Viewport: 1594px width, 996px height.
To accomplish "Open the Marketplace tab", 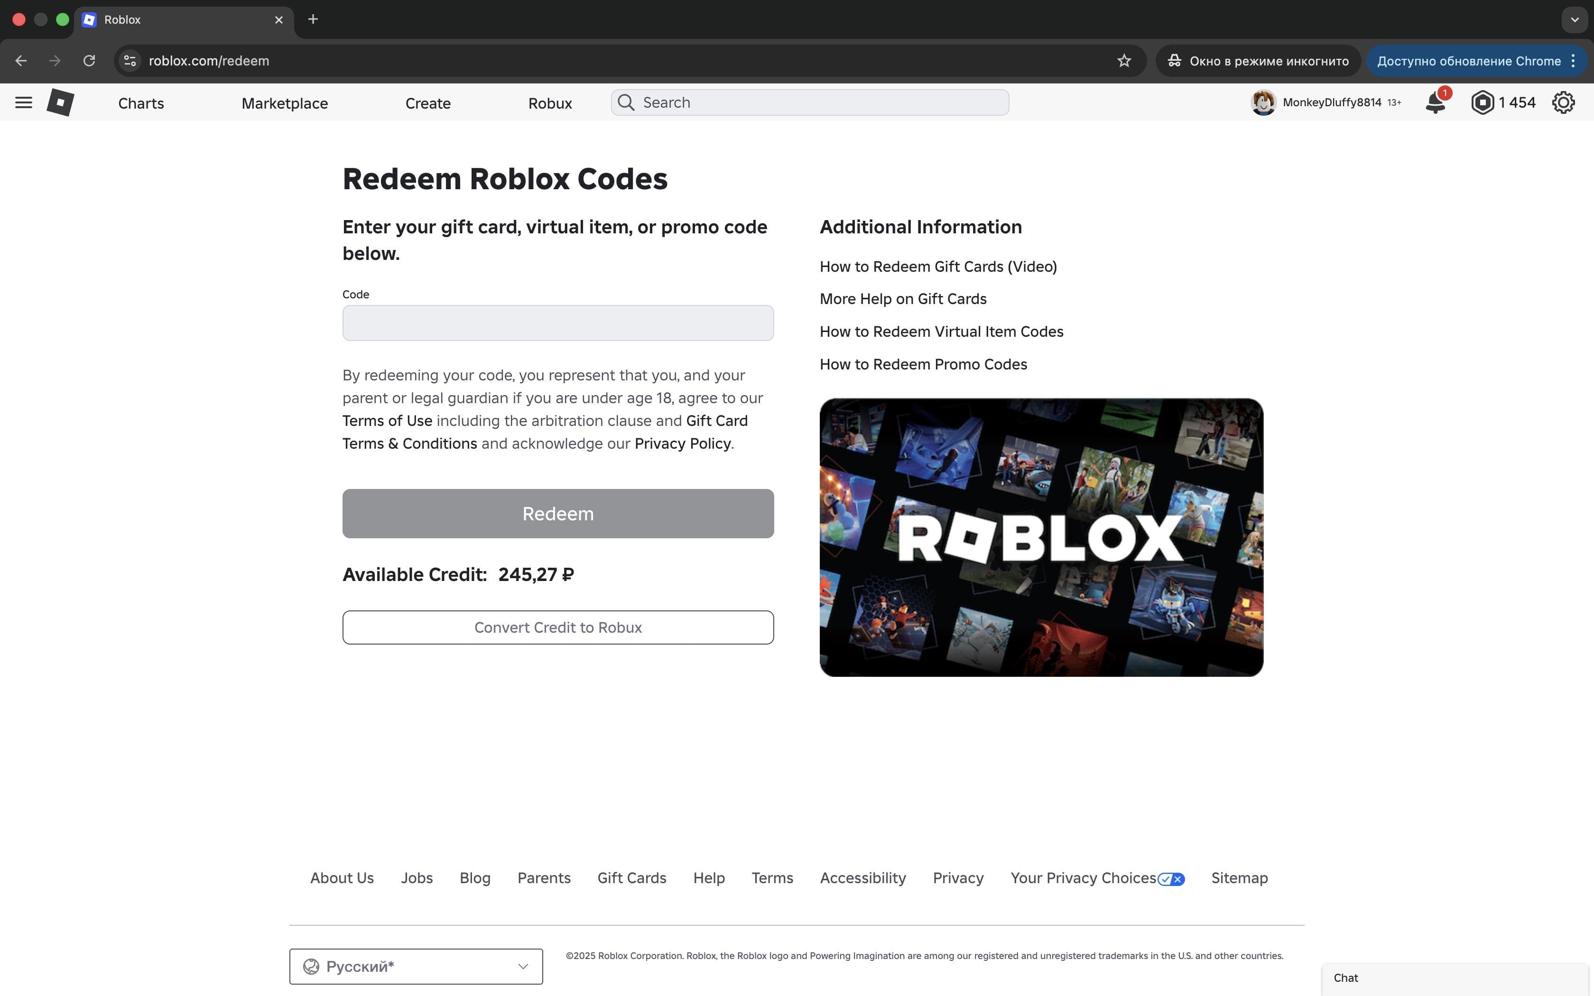I will [x=285, y=103].
